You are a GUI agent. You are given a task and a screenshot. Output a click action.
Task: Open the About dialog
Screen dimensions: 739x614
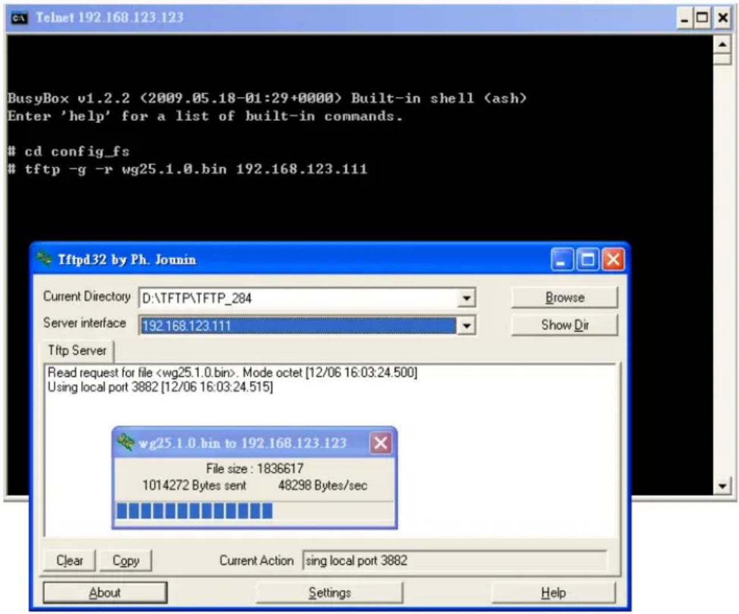point(105,592)
